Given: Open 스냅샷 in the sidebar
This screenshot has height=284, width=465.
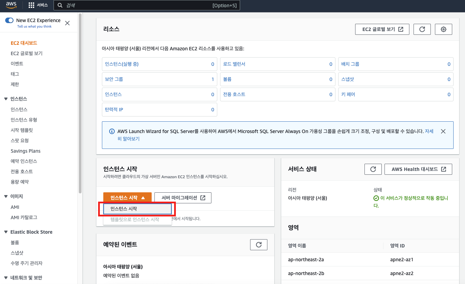Looking at the screenshot, I should [17, 253].
